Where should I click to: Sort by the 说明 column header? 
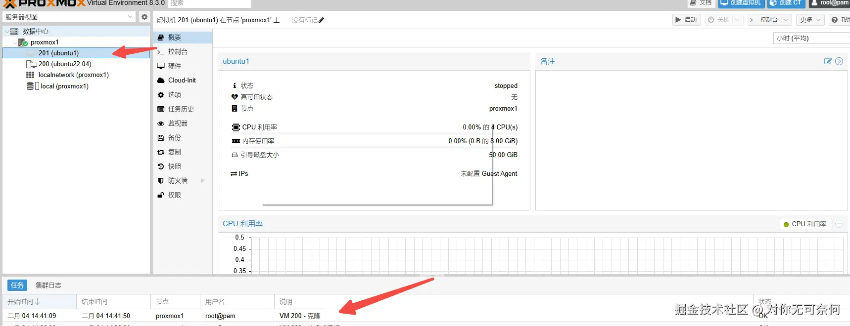tap(514, 302)
